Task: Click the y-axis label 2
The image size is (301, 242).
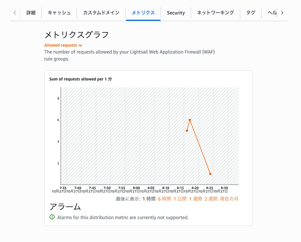Action: [x=58, y=163]
